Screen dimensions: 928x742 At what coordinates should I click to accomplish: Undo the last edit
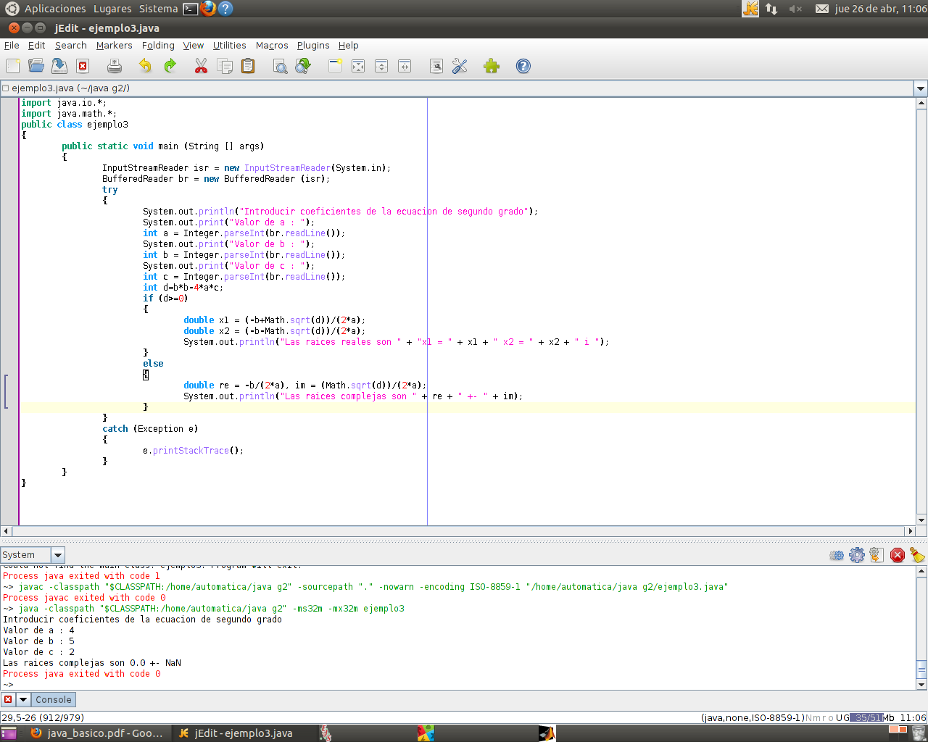(x=144, y=66)
